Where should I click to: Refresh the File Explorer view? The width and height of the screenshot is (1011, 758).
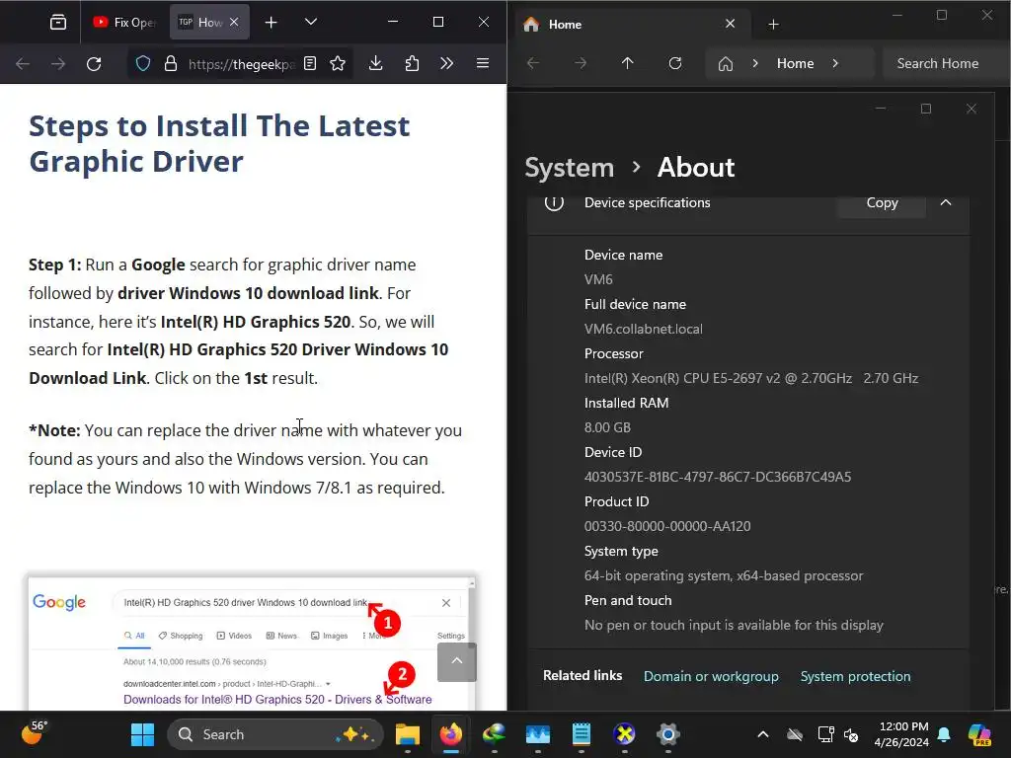(675, 63)
